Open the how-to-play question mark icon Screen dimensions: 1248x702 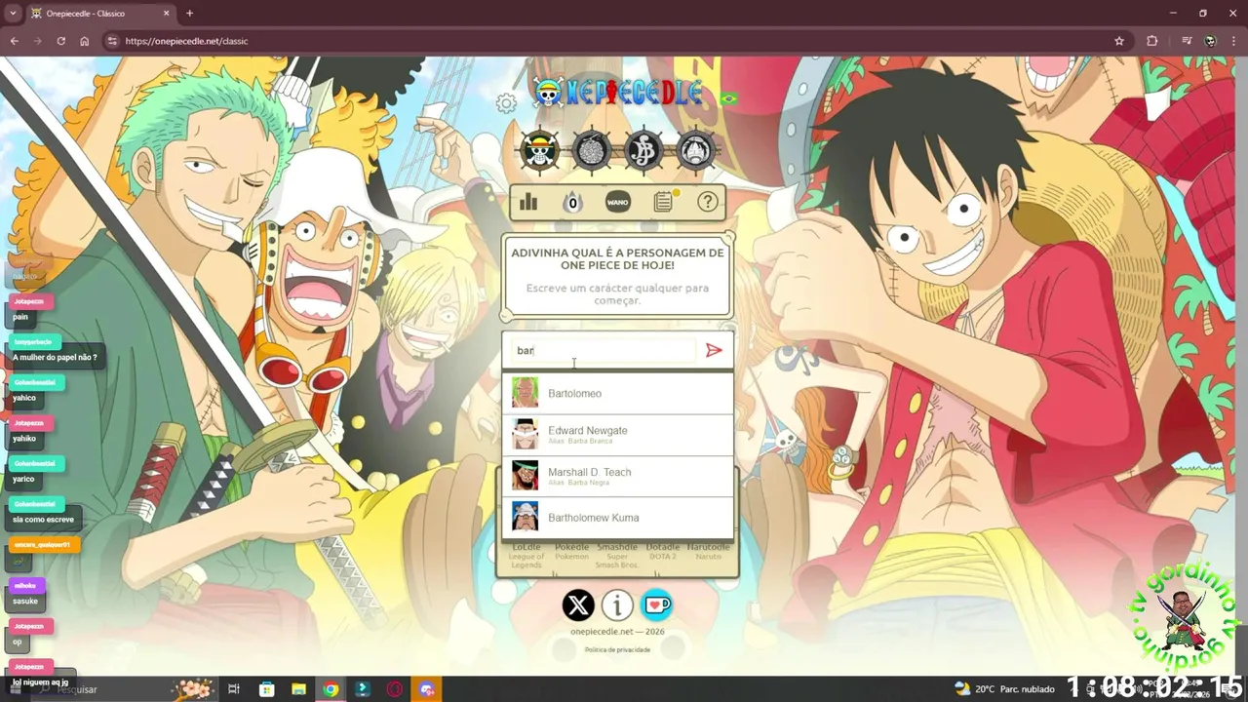[x=708, y=202]
